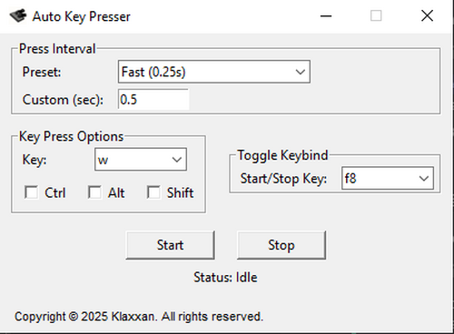The width and height of the screenshot is (454, 334).
Task: Click the Start button
Action: [x=170, y=245]
